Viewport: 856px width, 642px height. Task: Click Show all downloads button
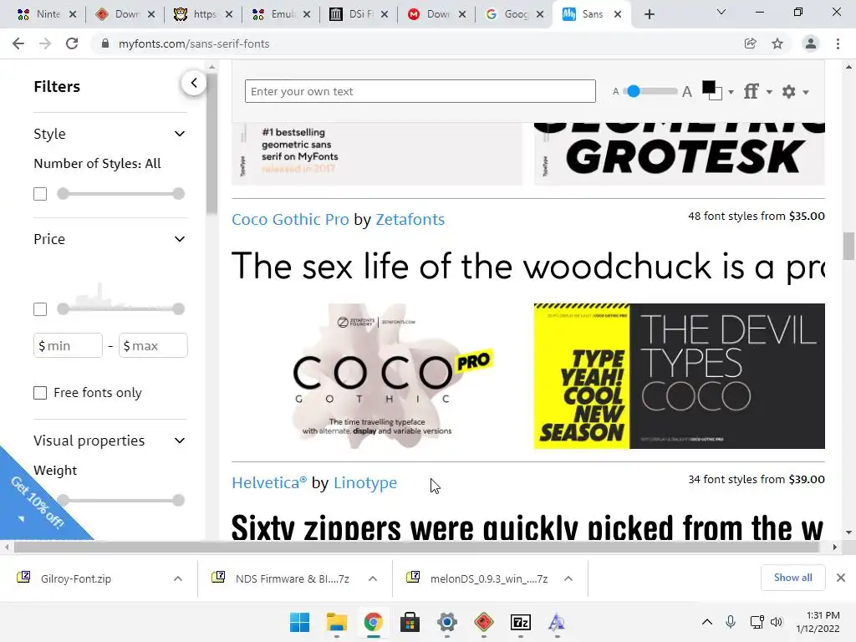click(x=792, y=578)
